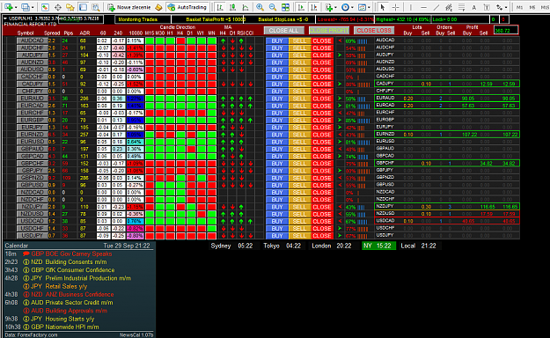This screenshot has height=338, width=550.
Task: Expand the Templates dropdown arrow
Action: [369, 7]
